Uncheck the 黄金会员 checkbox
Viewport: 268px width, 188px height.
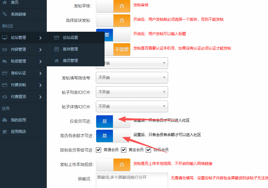(x=124, y=150)
